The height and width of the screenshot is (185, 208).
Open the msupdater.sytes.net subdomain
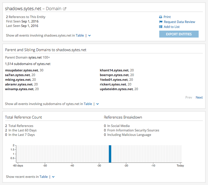[22, 70]
